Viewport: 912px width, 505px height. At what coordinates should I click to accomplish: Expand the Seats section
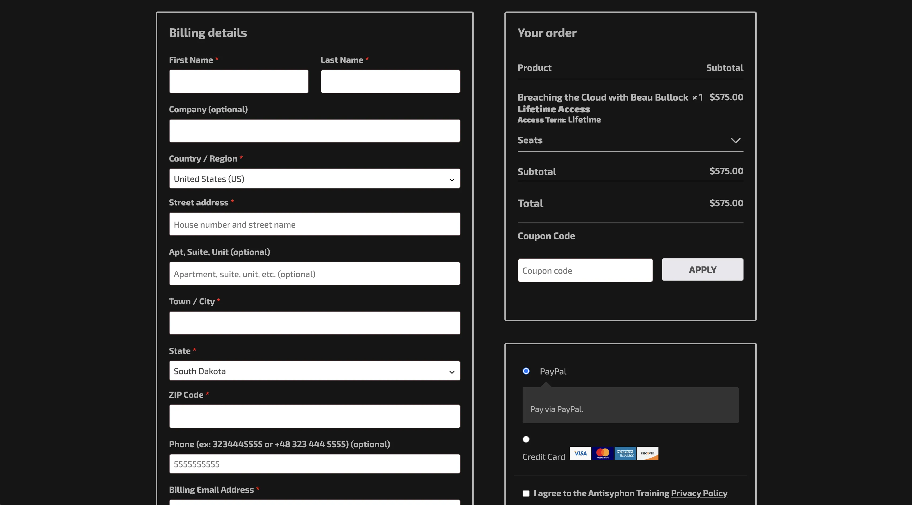pyautogui.click(x=736, y=140)
